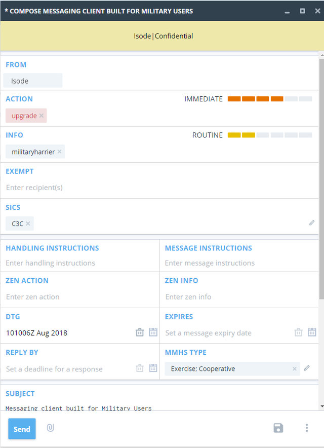The image size is (324, 448).
Task: Click the save draft floppy icon
Action: [x=278, y=428]
